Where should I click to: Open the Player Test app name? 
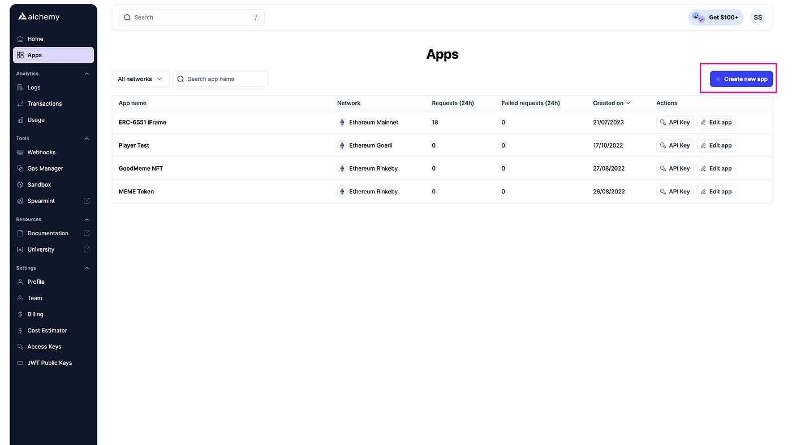click(x=134, y=145)
